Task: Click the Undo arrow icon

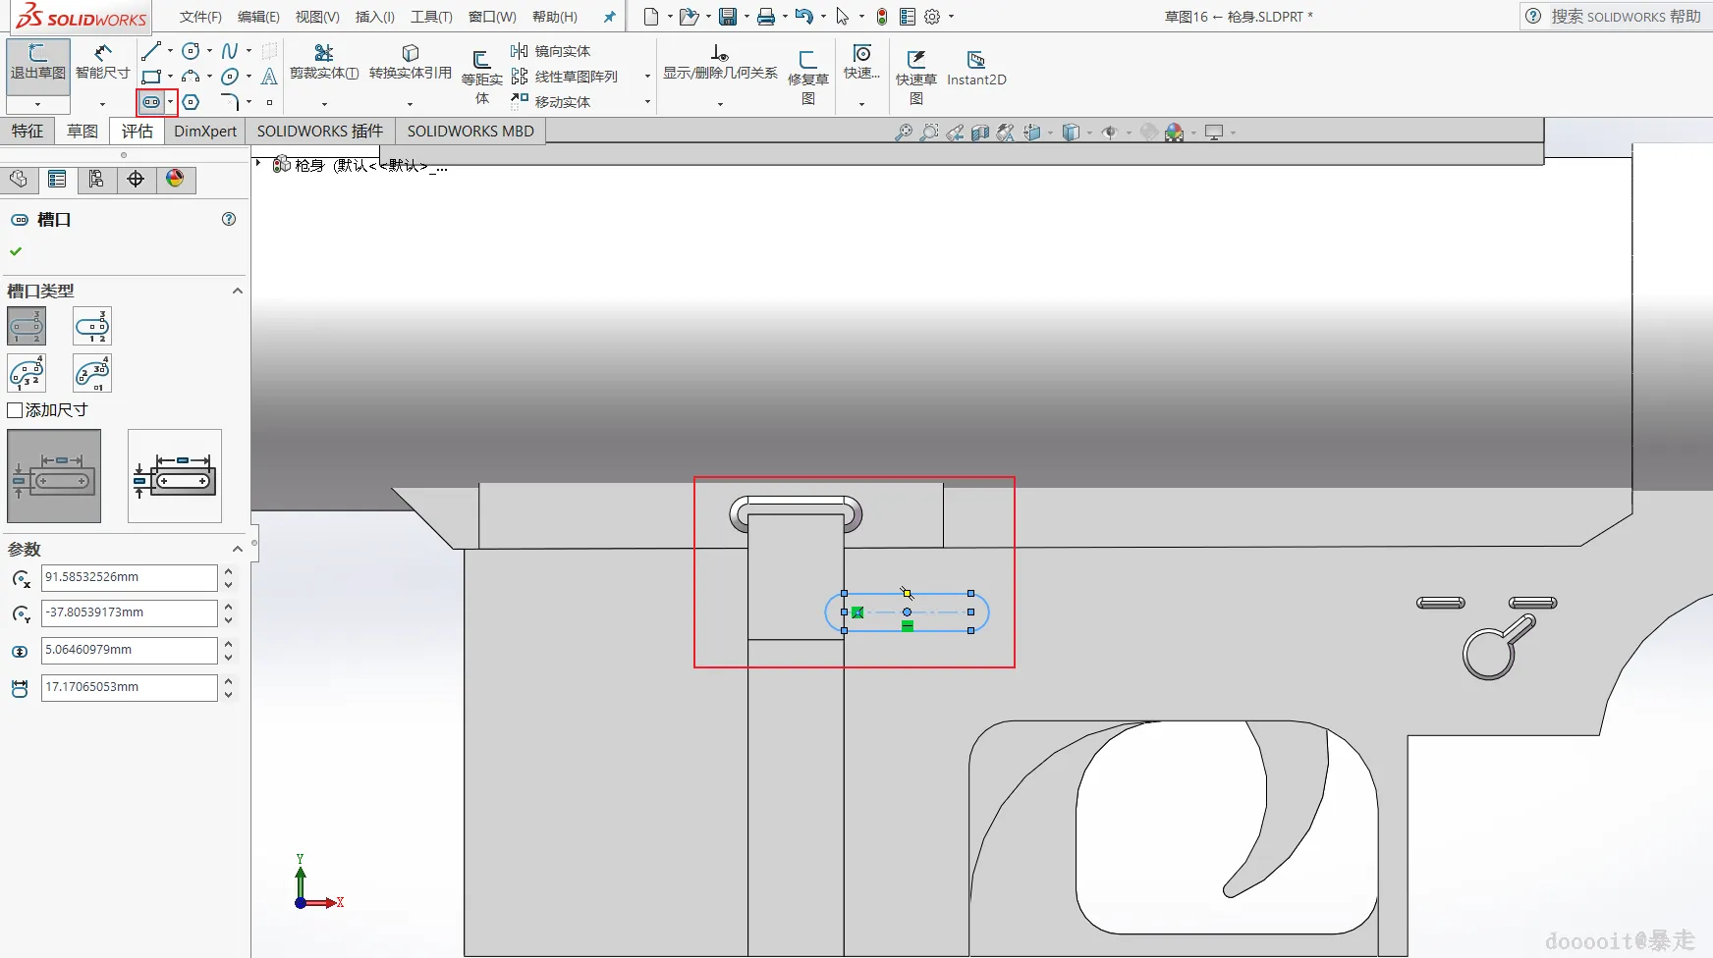Action: 803,17
